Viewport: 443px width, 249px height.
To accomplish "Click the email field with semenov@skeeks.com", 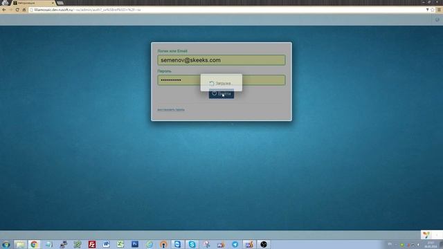I will (221, 60).
